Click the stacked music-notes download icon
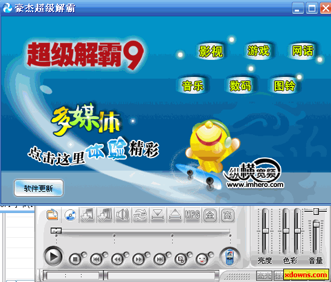The height and width of the screenshot is (282, 331). coord(105,215)
